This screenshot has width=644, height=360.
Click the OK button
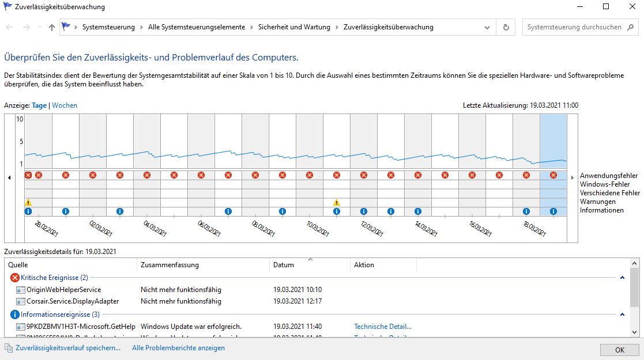[620, 350]
